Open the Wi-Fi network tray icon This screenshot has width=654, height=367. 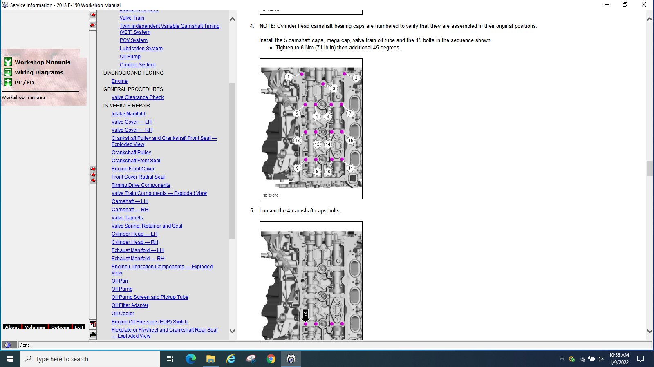click(x=582, y=359)
